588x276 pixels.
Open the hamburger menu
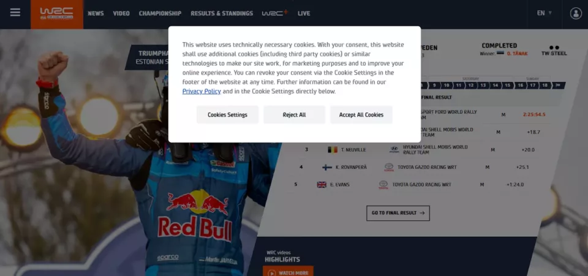click(15, 12)
